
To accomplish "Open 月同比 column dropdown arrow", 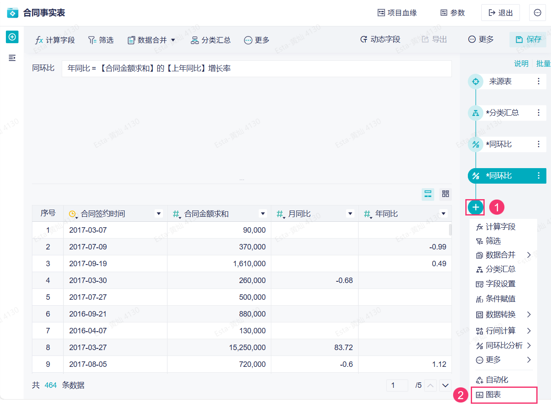I will pyautogui.click(x=350, y=213).
